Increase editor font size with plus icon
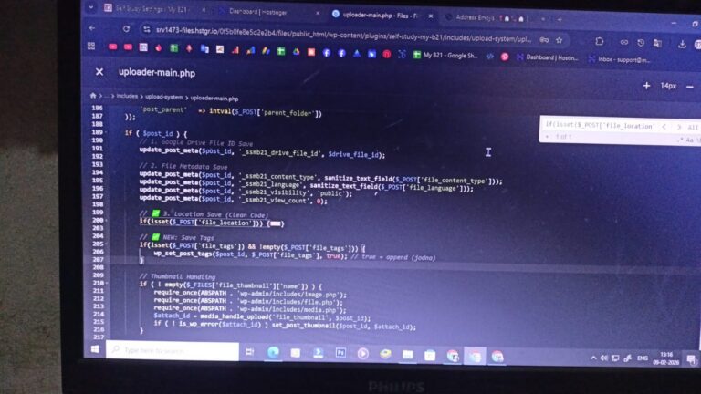 646,86
